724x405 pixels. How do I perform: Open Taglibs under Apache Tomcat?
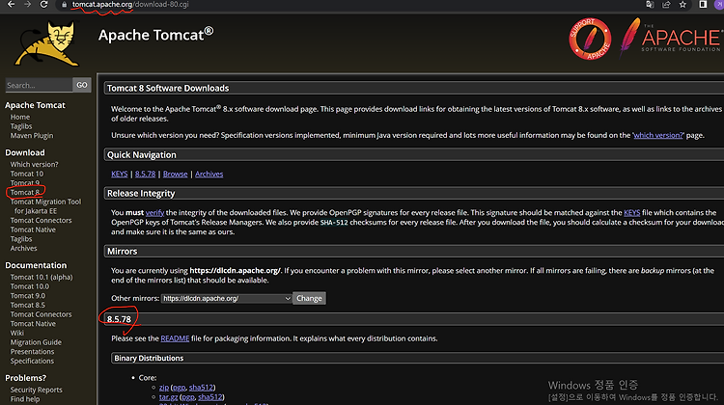coord(21,126)
